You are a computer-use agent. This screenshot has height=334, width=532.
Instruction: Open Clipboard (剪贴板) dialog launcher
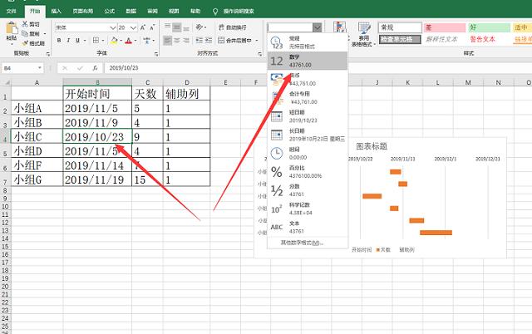tap(48, 54)
